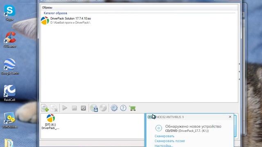262x147 pixels.
Task: Click the D:\ image path text
Action: click(x=70, y=22)
